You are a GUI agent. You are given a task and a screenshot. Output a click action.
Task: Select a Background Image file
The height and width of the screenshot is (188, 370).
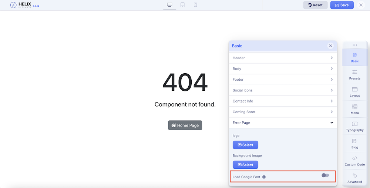[245, 165]
